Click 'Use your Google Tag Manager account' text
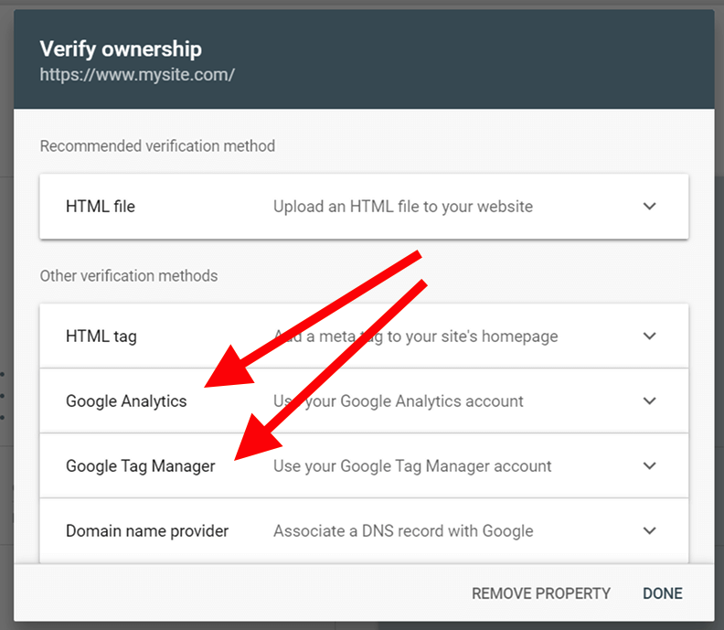 click(x=412, y=466)
